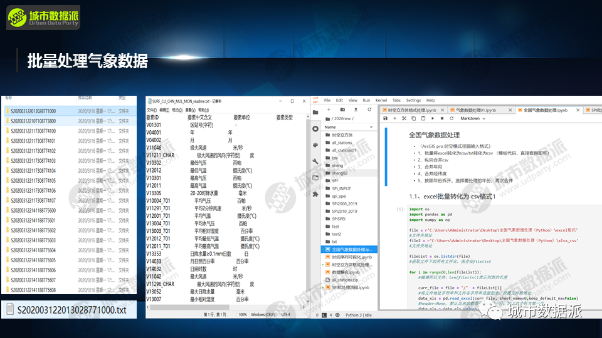The width and height of the screenshot is (602, 338).
Task: Open the View menu in JupyterLab
Action: coord(353,100)
